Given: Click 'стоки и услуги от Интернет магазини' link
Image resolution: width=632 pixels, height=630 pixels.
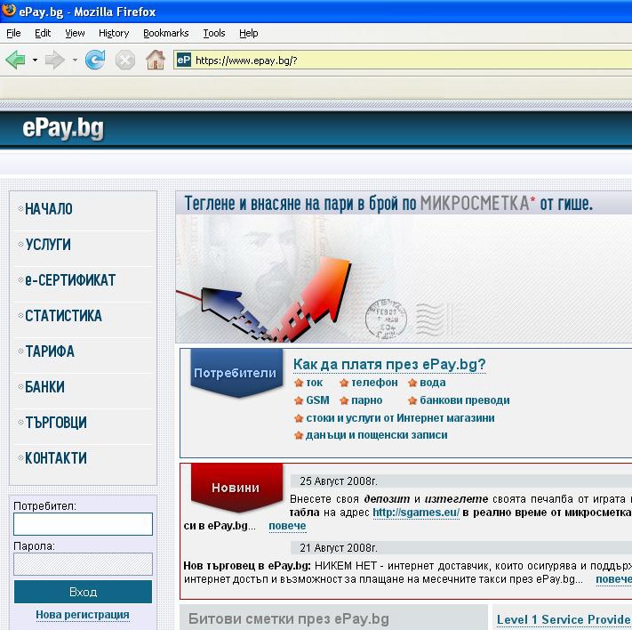Looking at the screenshot, I should 400,417.
